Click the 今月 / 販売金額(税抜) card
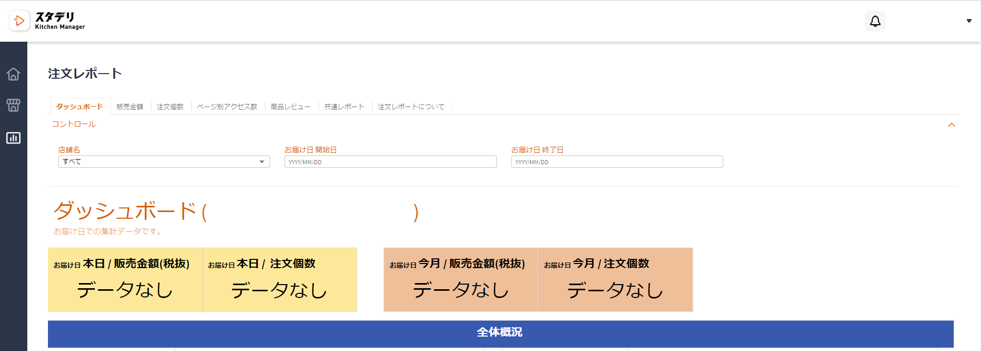 [x=461, y=279]
